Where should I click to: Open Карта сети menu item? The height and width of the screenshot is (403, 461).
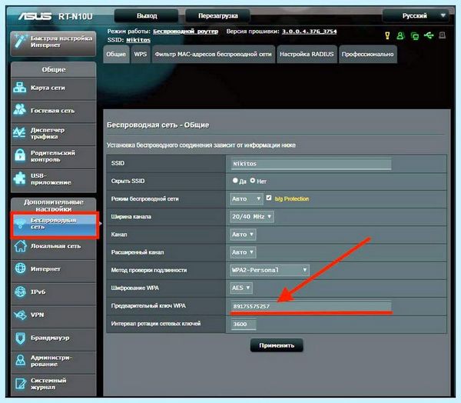pyautogui.click(x=53, y=88)
